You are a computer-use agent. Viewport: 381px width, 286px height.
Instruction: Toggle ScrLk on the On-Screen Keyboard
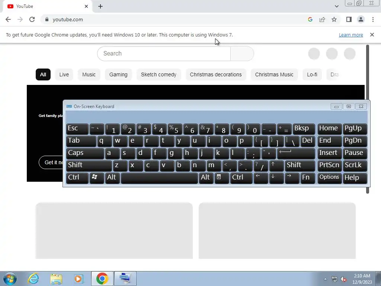click(x=355, y=166)
